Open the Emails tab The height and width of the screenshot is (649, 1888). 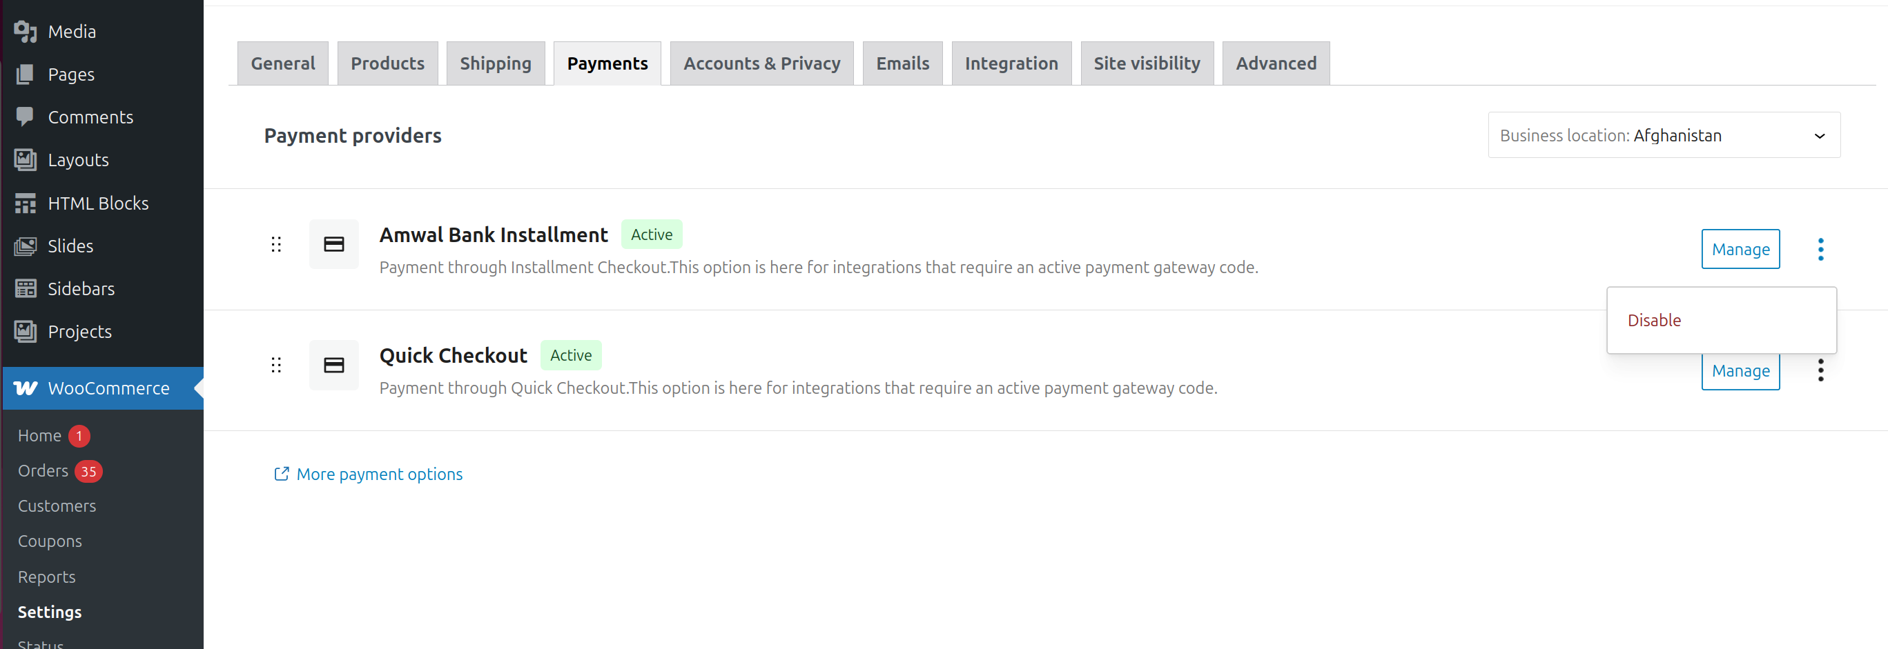pyautogui.click(x=903, y=63)
